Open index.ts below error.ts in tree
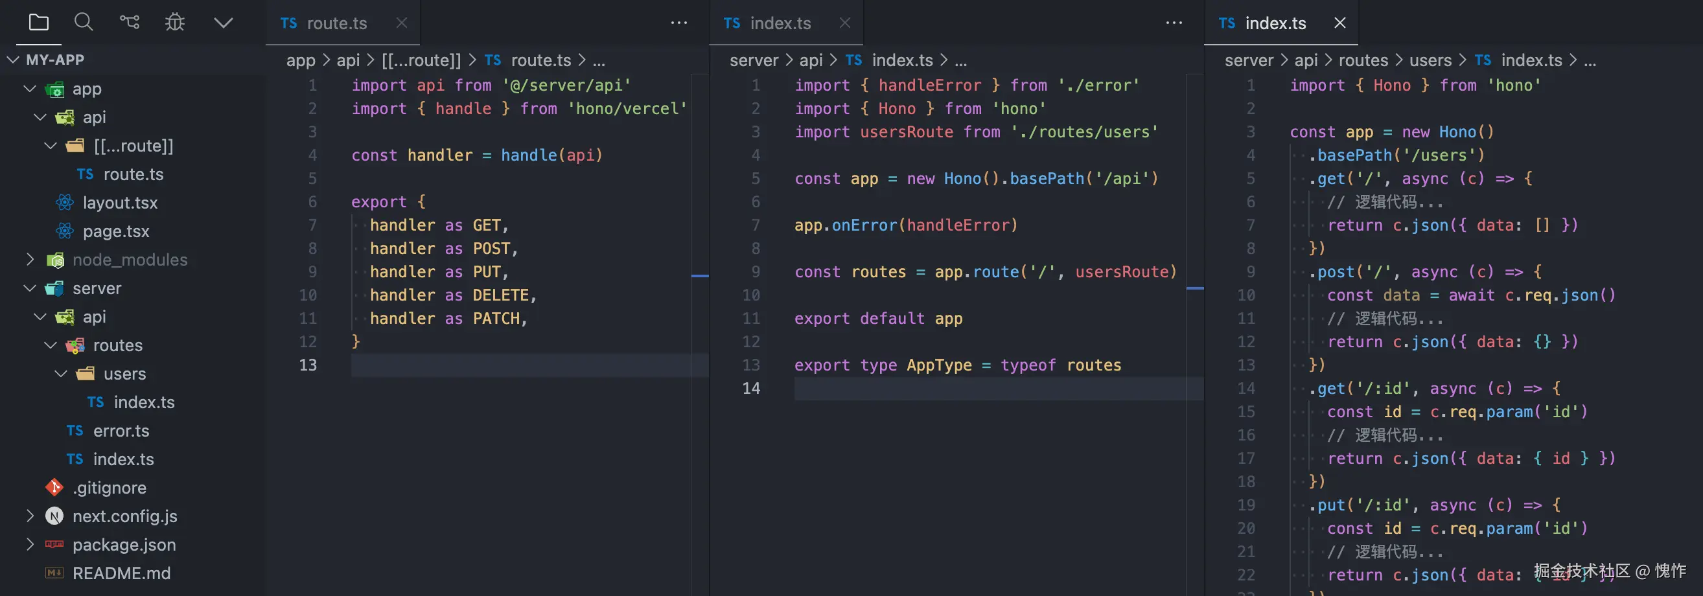This screenshot has width=1703, height=596. pos(123,459)
